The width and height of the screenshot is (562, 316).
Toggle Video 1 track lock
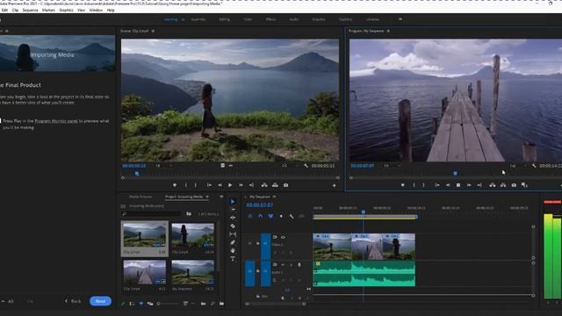pos(257,243)
